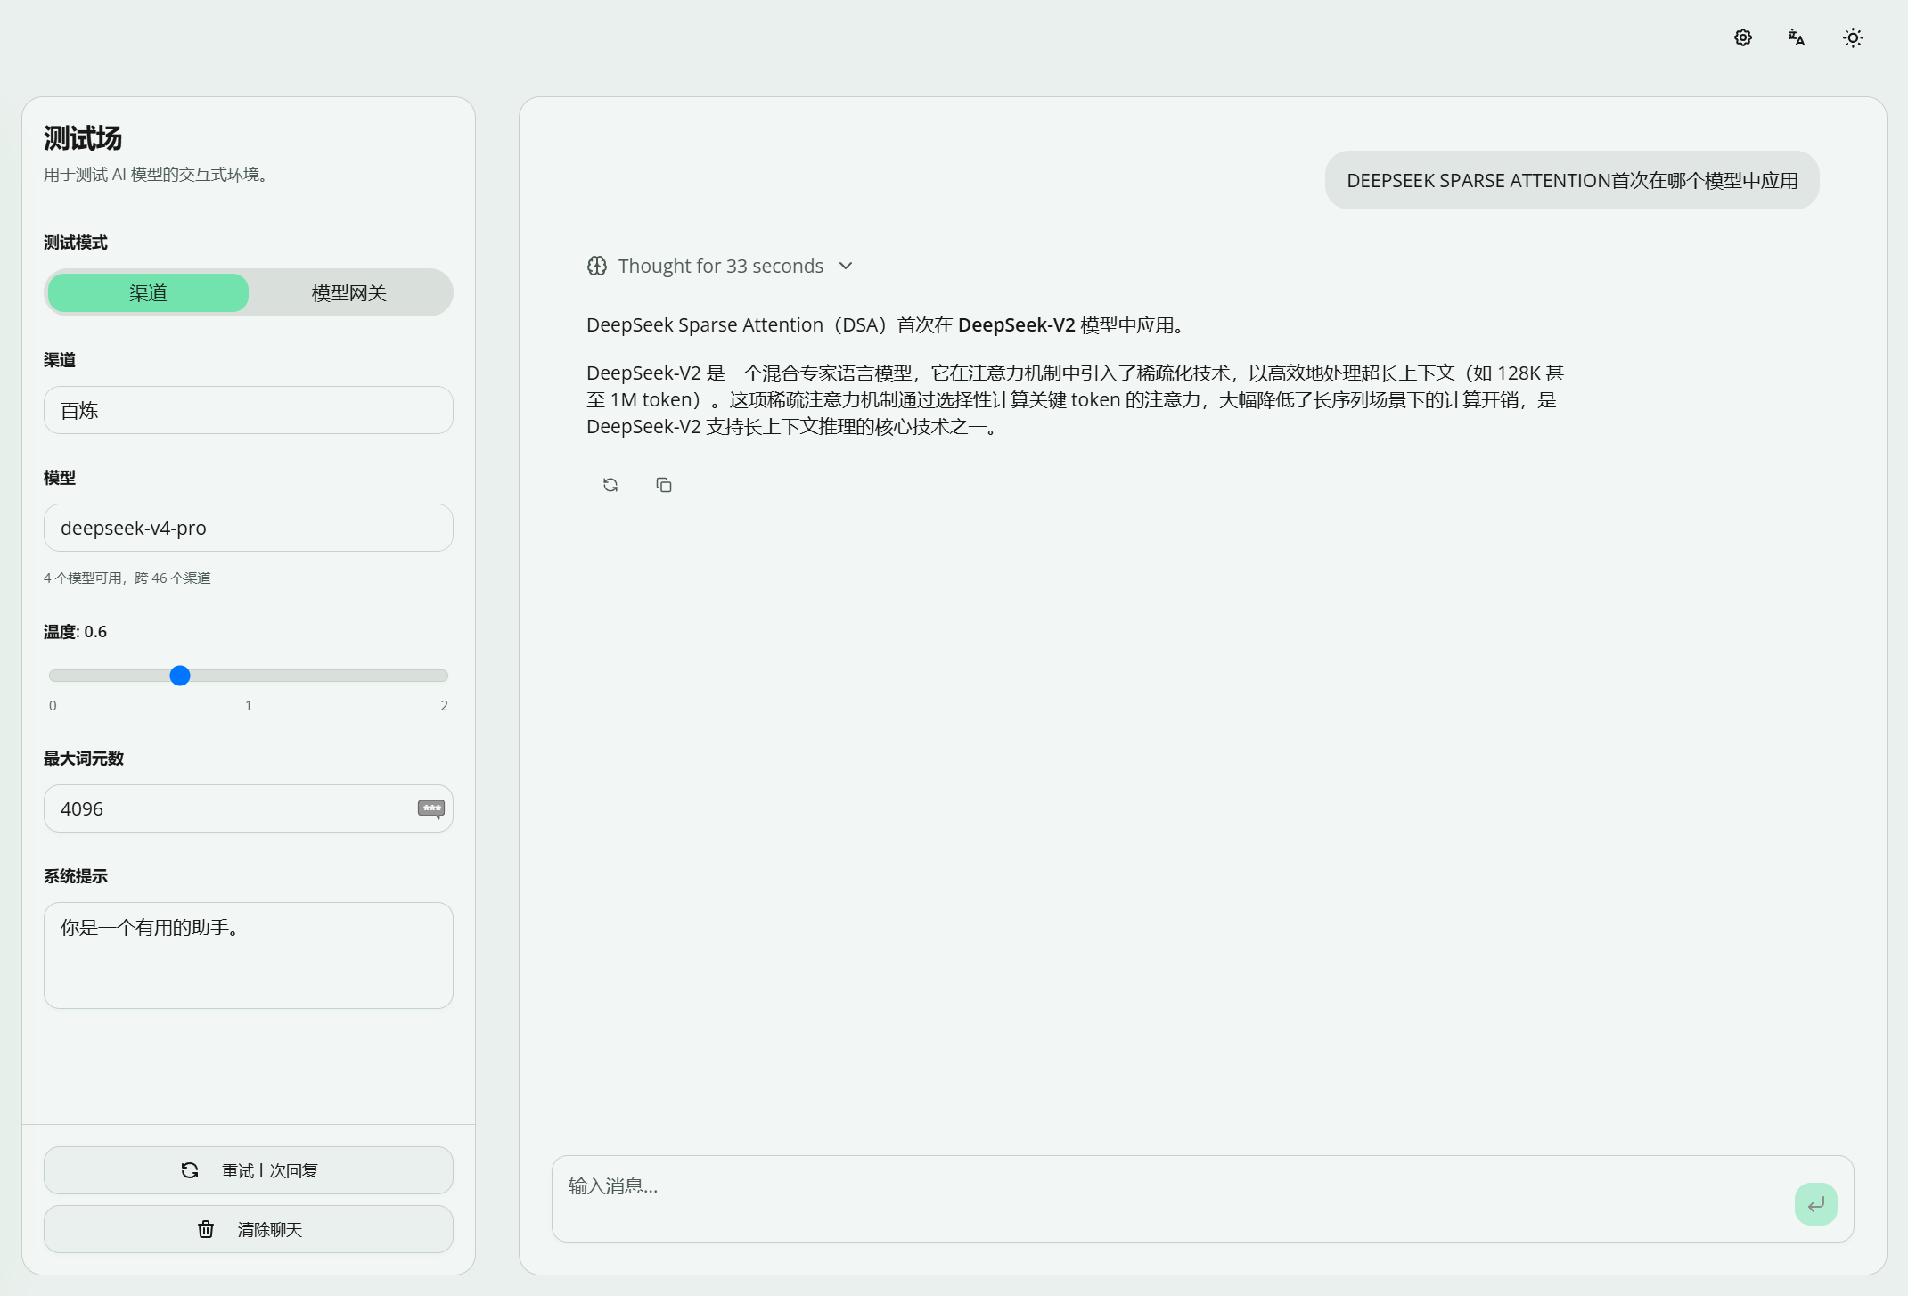Expand the Thought for 33 seconds chevron
The image size is (1908, 1296).
(846, 266)
